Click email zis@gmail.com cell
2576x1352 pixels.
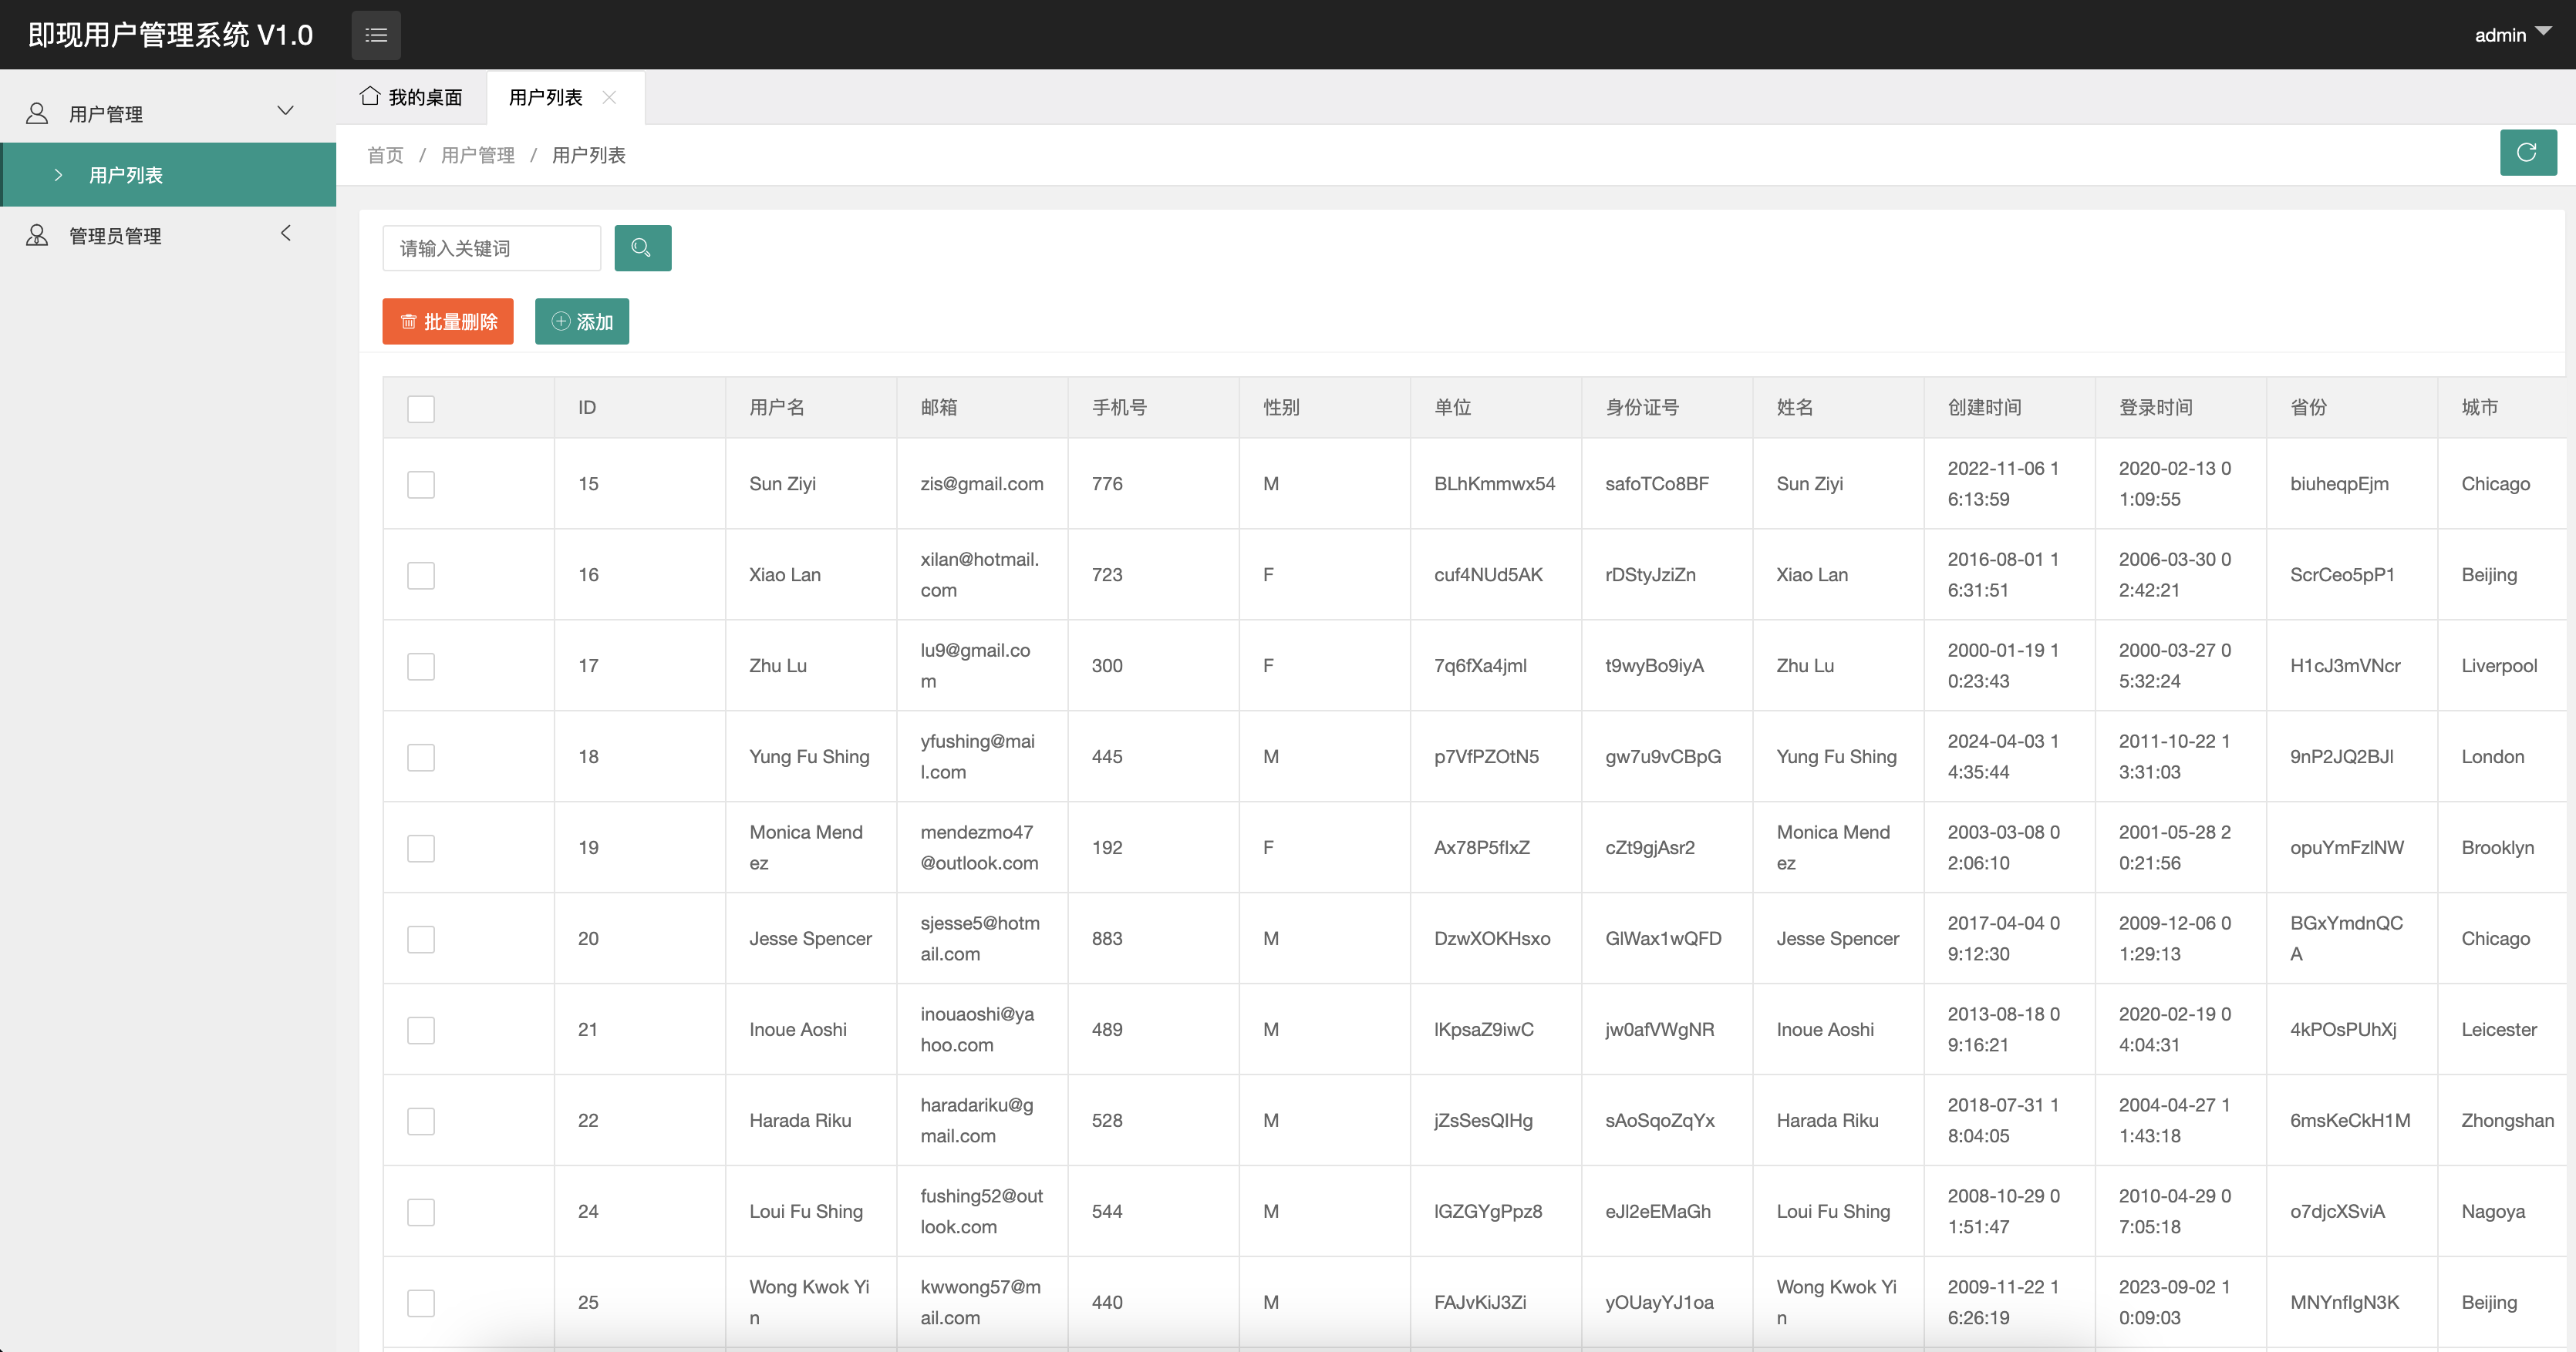click(981, 483)
